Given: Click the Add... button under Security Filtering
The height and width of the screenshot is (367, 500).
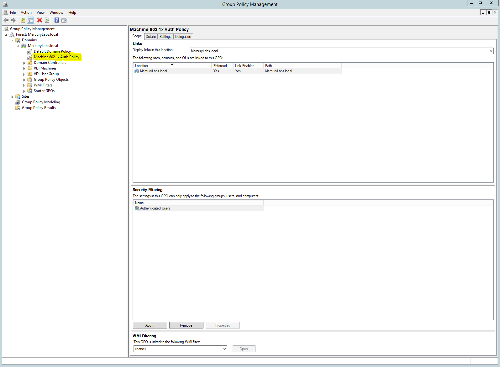Looking at the screenshot, I should pyautogui.click(x=150, y=325).
